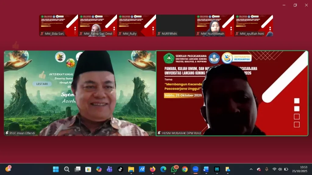
Task: Open Windows Search from the taskbar
Action: (67, 169)
